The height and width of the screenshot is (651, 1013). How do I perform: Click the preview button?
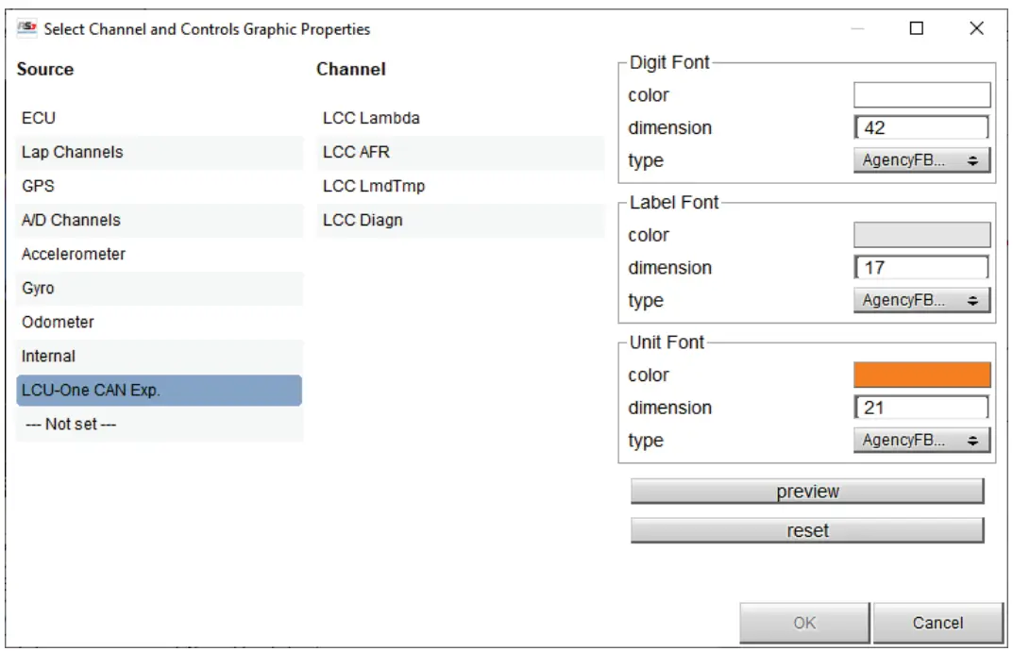point(807,491)
